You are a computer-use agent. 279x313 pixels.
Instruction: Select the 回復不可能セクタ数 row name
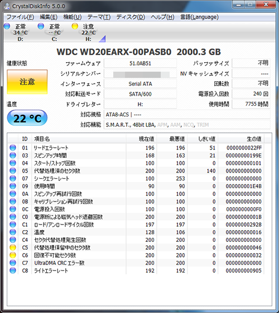[55, 255]
